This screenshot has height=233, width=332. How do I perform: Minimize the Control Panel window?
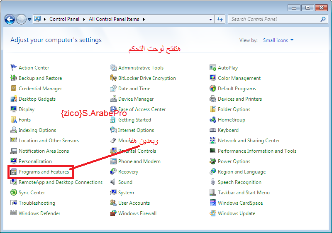coord(294,8)
